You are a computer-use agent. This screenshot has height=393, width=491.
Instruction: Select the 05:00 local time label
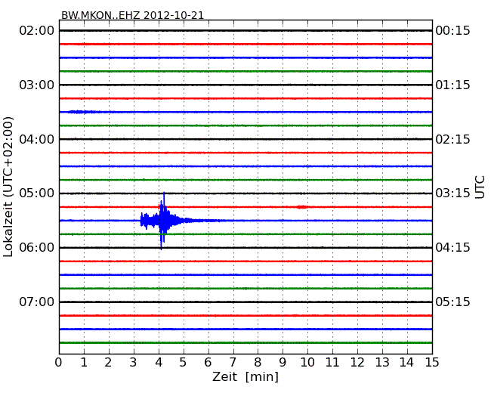pyautogui.click(x=37, y=193)
